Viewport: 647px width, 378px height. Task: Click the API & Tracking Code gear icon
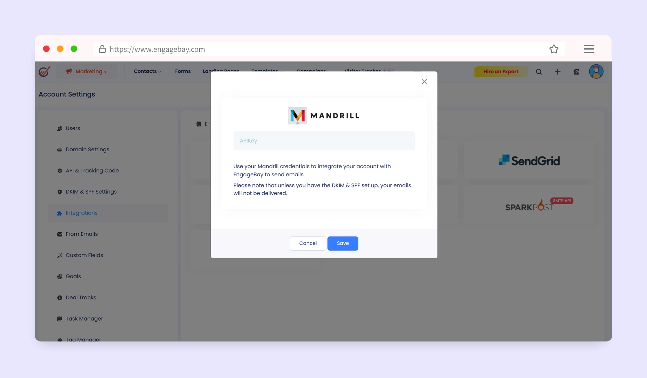[59, 171]
